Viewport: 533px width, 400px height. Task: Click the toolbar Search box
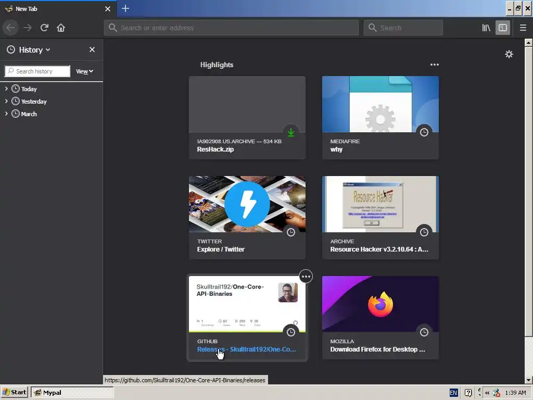pos(403,28)
